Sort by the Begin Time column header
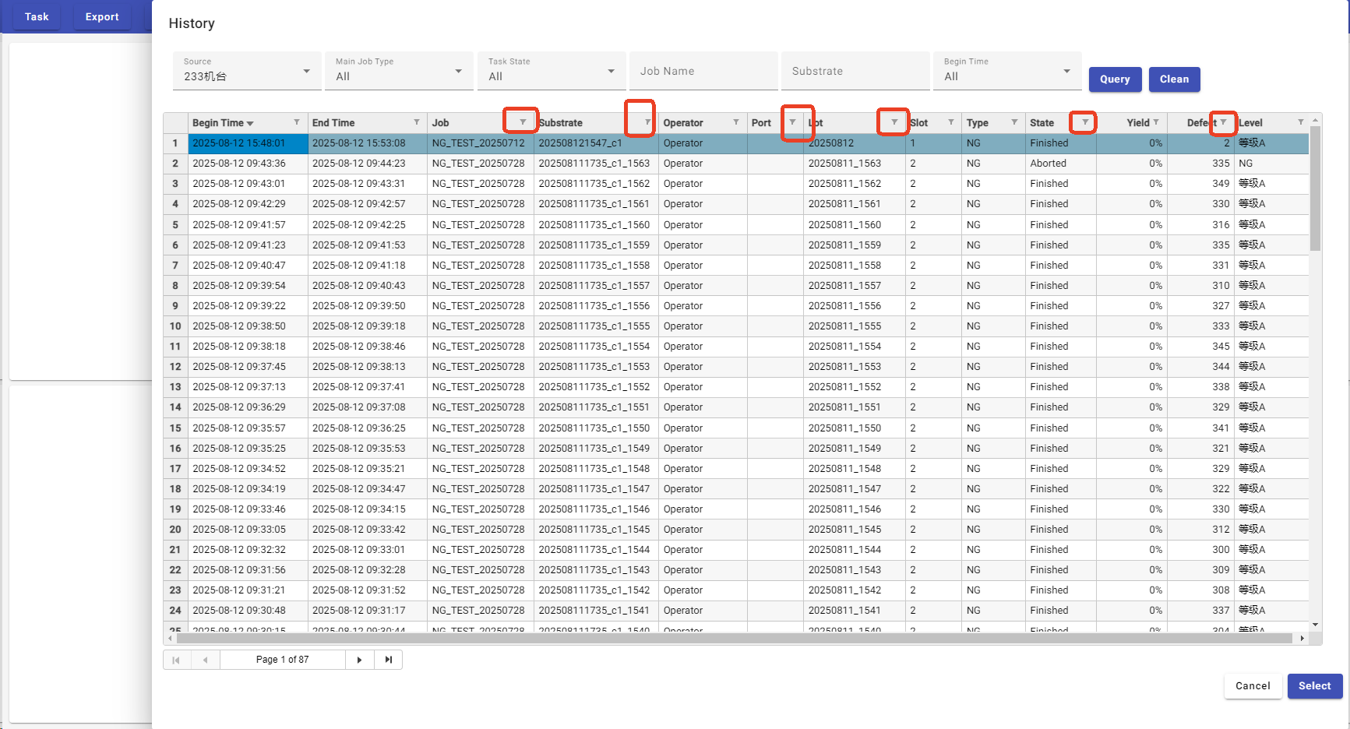1350x729 pixels. click(218, 123)
